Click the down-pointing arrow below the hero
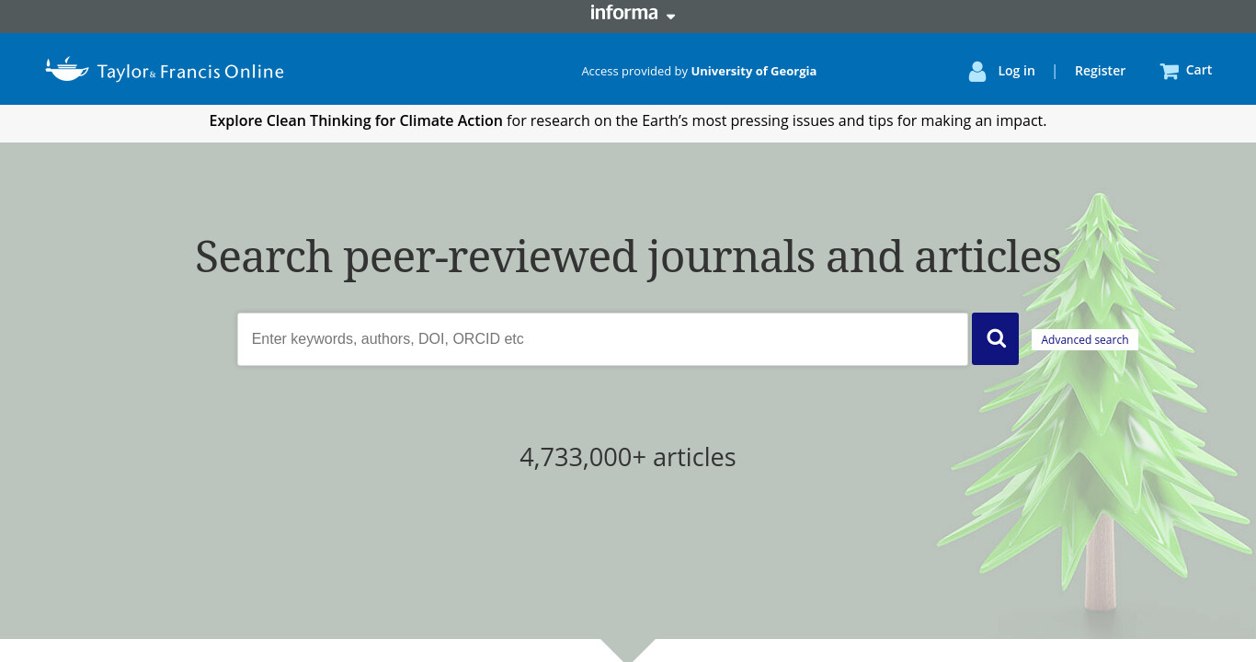The height and width of the screenshot is (662, 1256). (x=628, y=649)
